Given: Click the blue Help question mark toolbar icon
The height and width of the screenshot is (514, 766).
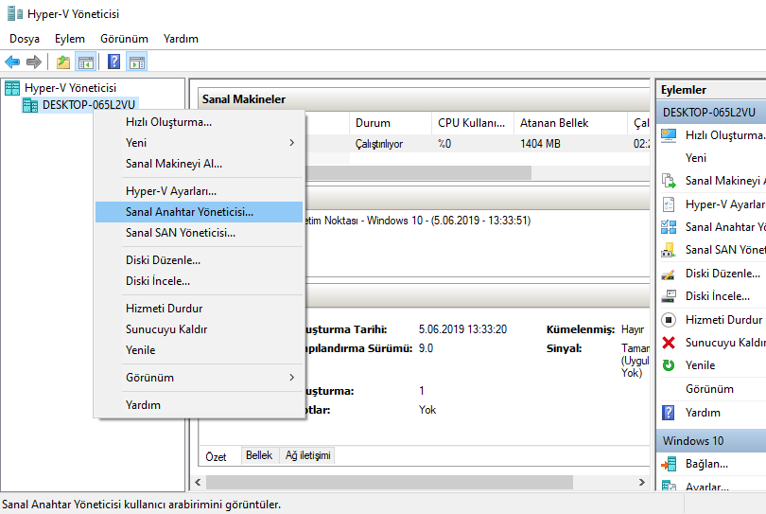Looking at the screenshot, I should click(113, 62).
